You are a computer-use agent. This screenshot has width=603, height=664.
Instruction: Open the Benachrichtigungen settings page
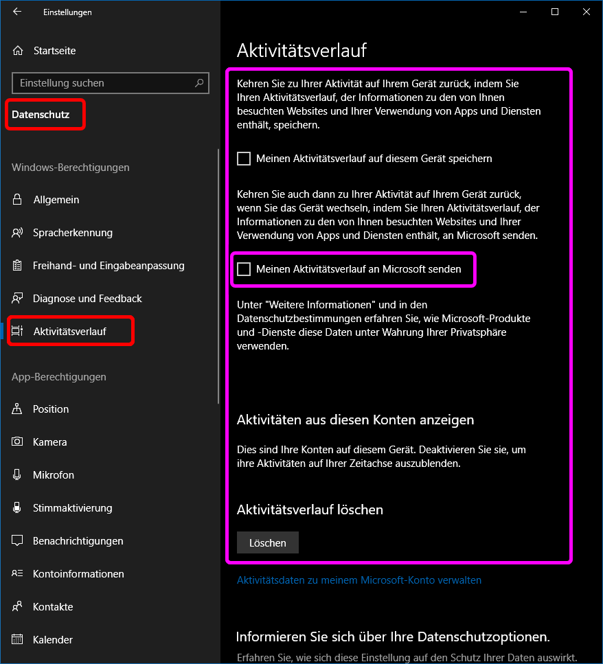pos(78,541)
